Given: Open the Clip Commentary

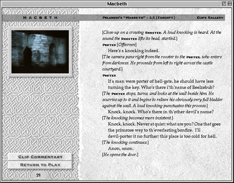Looking at the screenshot, I should (x=40, y=157).
